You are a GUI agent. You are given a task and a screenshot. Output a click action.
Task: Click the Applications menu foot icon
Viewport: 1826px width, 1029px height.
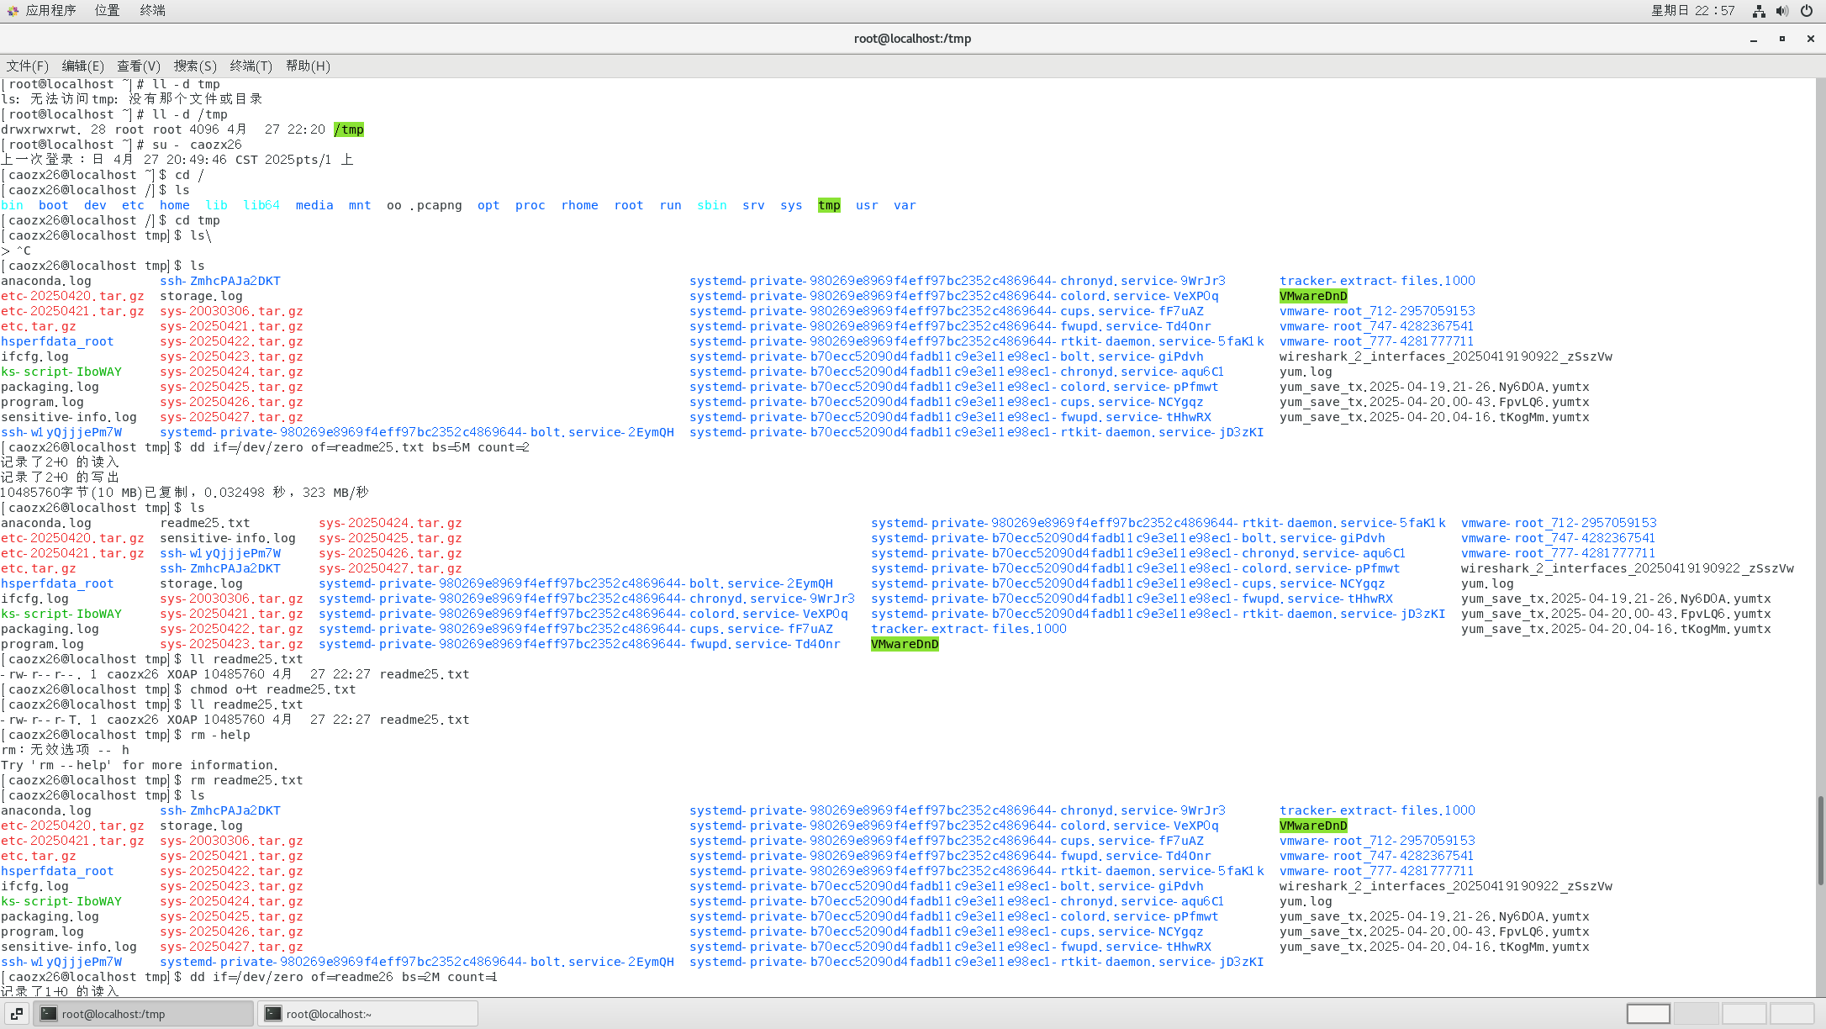pyautogui.click(x=13, y=11)
